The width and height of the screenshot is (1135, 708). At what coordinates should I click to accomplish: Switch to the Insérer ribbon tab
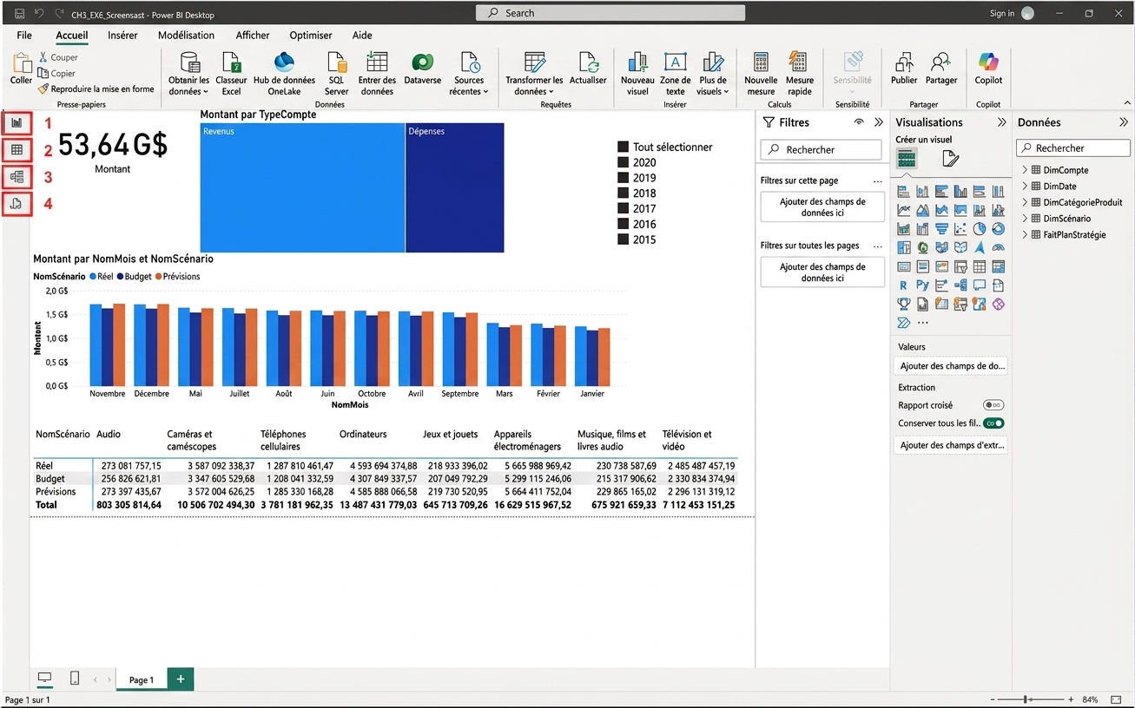click(122, 36)
